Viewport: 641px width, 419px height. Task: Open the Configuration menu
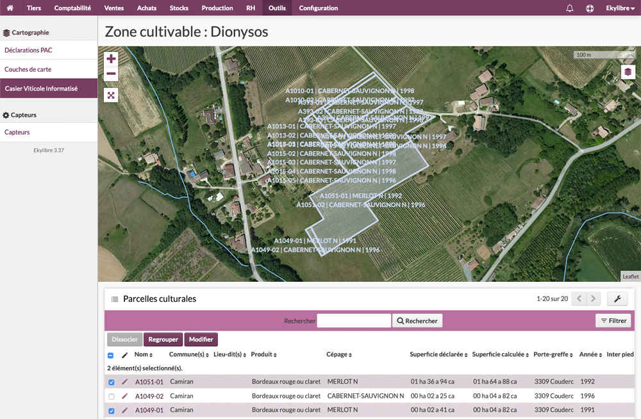pos(319,8)
